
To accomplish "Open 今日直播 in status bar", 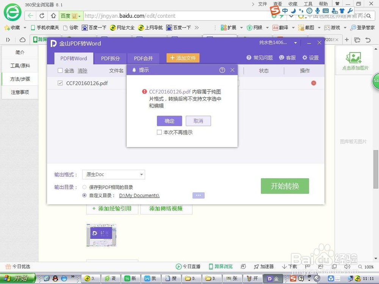I will (x=188, y=266).
